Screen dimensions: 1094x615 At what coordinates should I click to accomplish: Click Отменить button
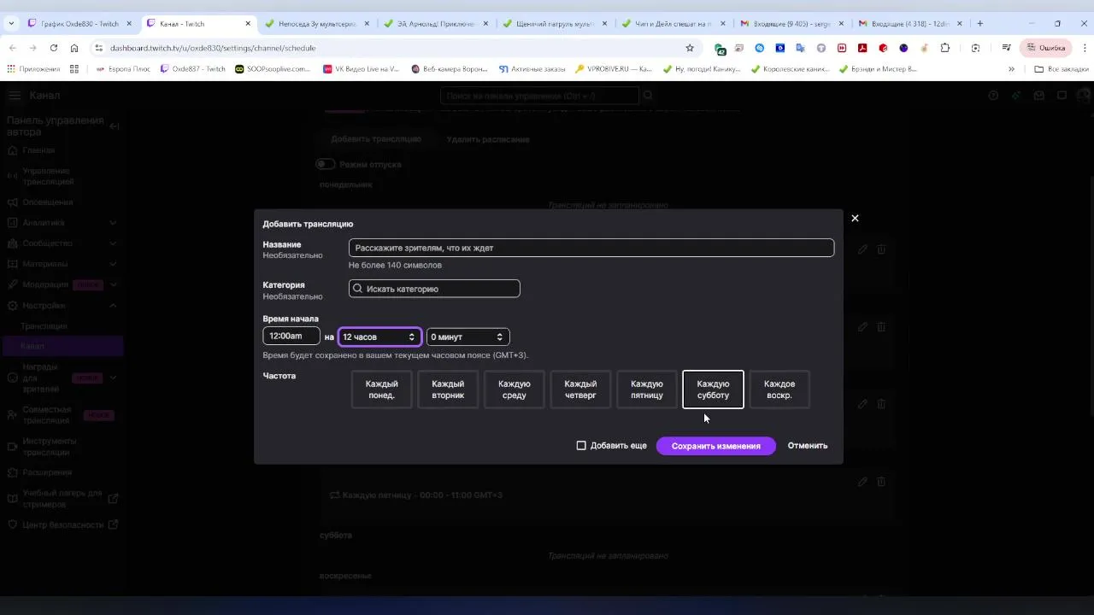tap(808, 446)
